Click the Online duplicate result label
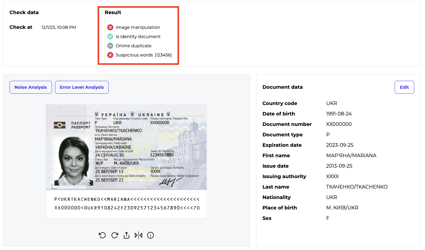Image resolution: width=425 pixels, height=250 pixels. [x=133, y=46]
